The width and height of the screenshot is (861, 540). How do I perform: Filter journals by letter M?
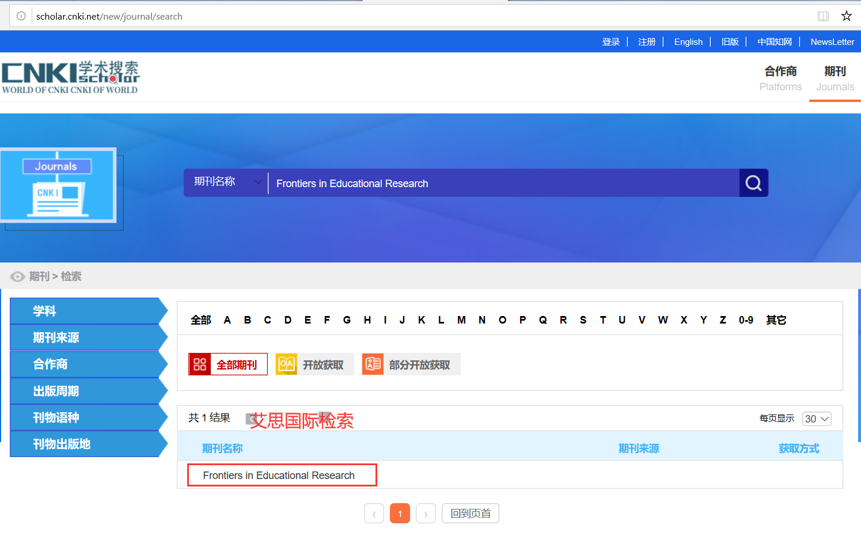[x=461, y=320]
